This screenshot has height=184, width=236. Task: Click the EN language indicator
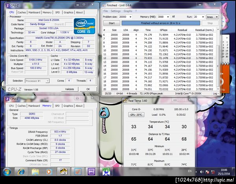pyautogui.click(x=190, y=171)
